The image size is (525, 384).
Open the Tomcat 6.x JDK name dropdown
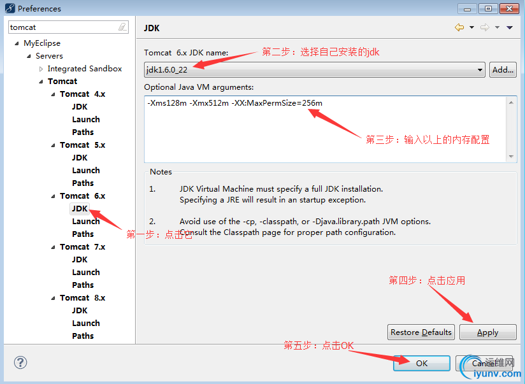point(314,69)
